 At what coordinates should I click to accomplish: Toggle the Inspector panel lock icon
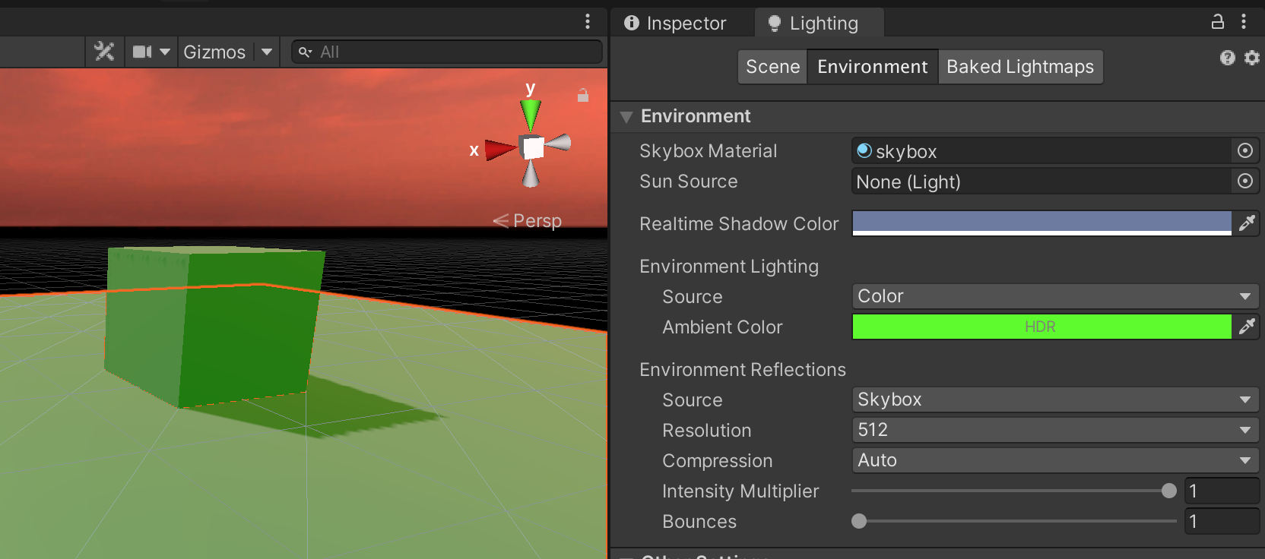(1217, 22)
